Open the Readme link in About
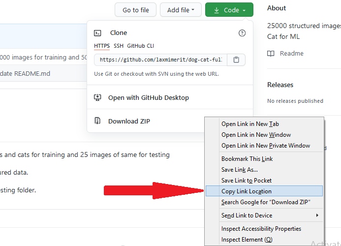The image size is (341, 246). click(291, 53)
